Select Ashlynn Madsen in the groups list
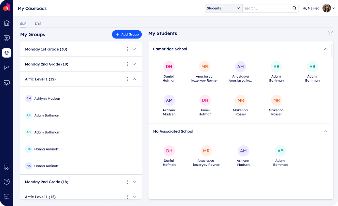Viewport: 338px width, 206px height. click(x=47, y=99)
